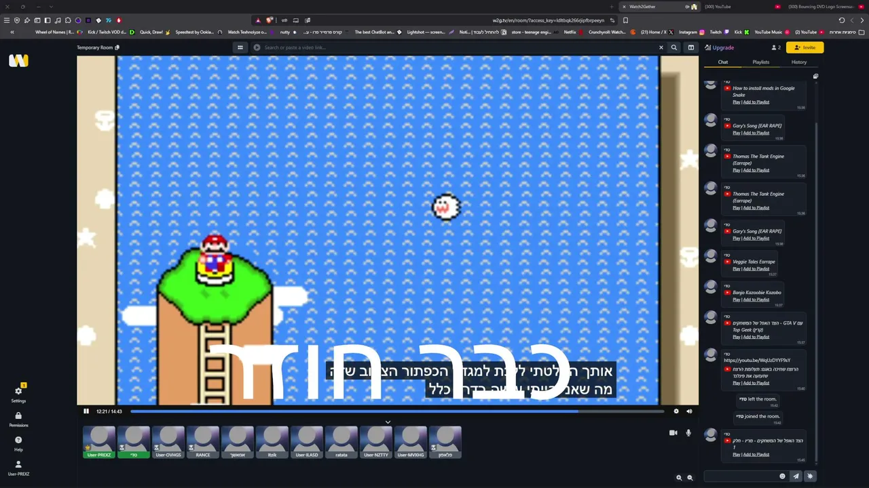Seek on the video progress bar
The width and height of the screenshot is (869, 488).
397,411
